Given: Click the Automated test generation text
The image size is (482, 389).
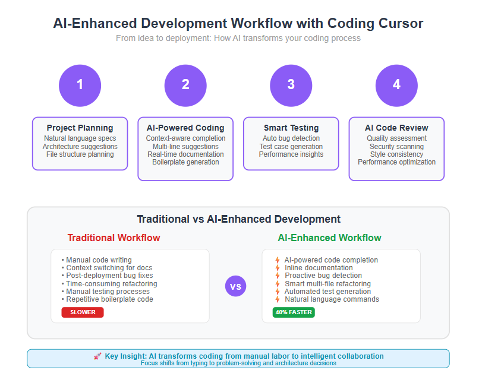Looking at the screenshot, I should coord(327,291).
